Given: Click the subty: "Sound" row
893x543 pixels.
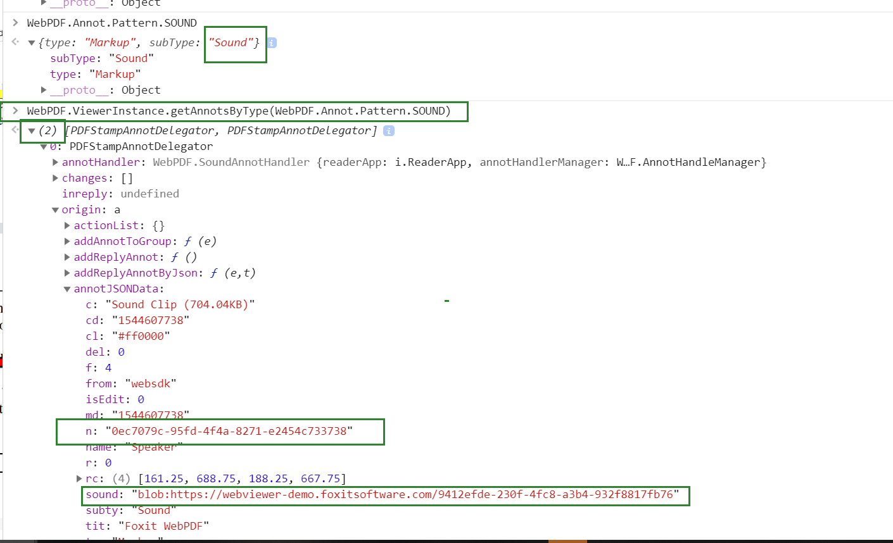Looking at the screenshot, I should tap(131, 510).
